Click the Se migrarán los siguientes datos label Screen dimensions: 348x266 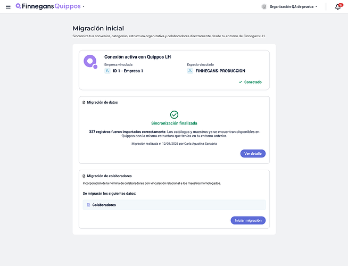coord(110,194)
